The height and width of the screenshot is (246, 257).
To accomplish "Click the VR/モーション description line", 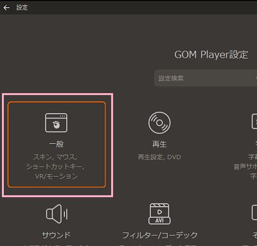I will coord(57,176).
